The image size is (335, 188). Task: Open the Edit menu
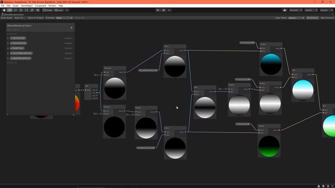pyautogui.click(x=8, y=6)
